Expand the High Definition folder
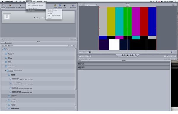Viewport: 178px width, 114px height. tap(7, 100)
